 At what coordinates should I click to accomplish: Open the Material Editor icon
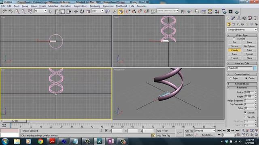(217, 11)
